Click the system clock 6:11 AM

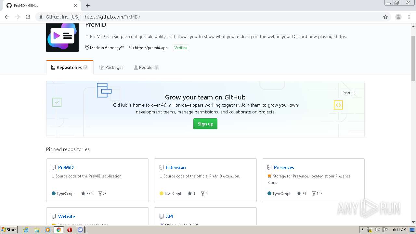click(399, 230)
